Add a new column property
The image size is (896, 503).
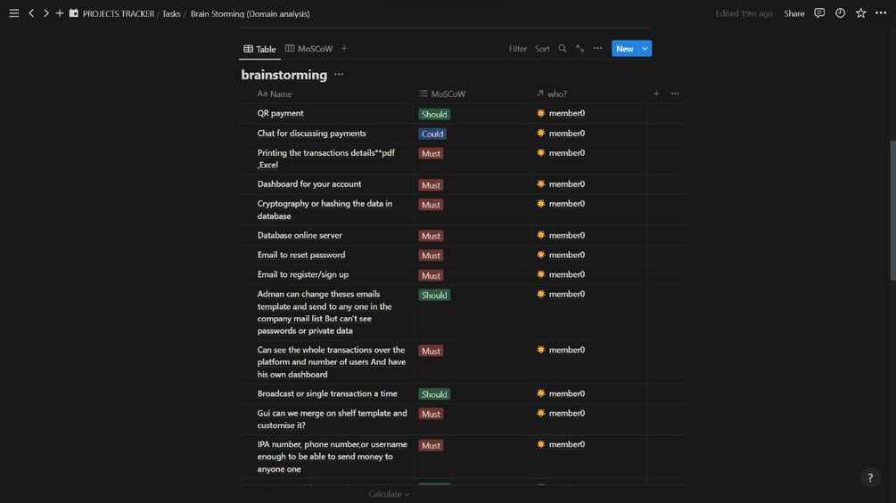click(x=656, y=93)
